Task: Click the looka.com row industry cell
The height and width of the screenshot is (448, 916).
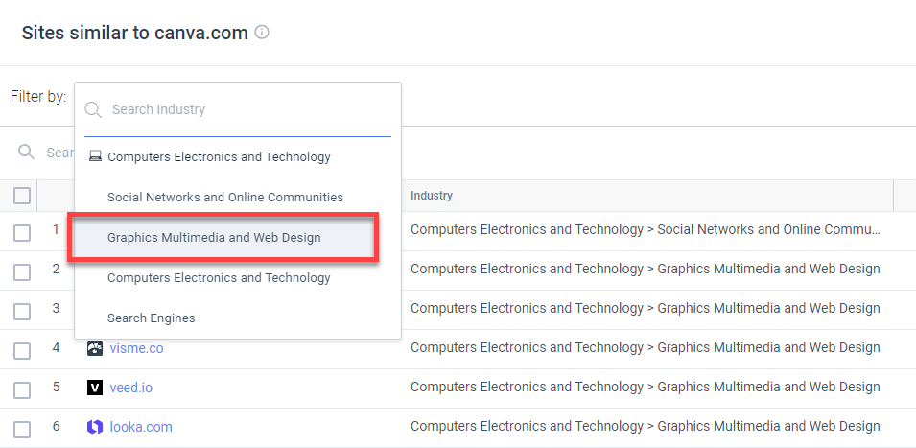Action: 645,426
